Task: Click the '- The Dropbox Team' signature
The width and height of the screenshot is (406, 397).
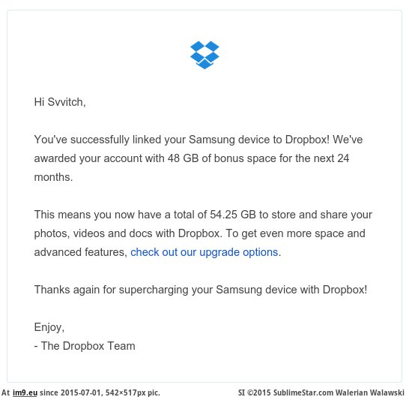Action: (x=85, y=346)
